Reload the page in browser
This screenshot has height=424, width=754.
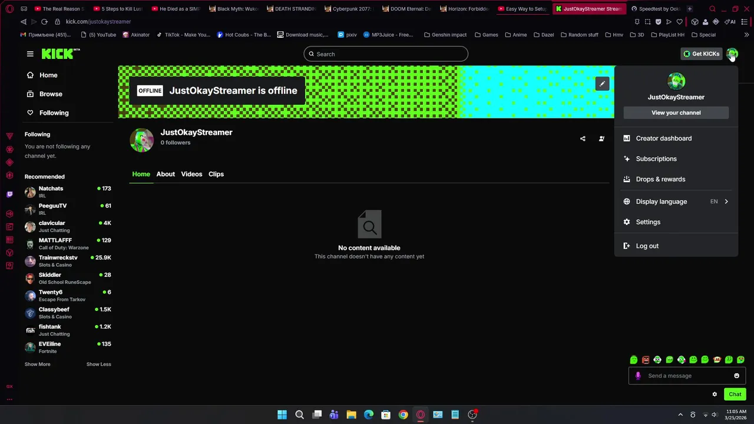point(44,22)
